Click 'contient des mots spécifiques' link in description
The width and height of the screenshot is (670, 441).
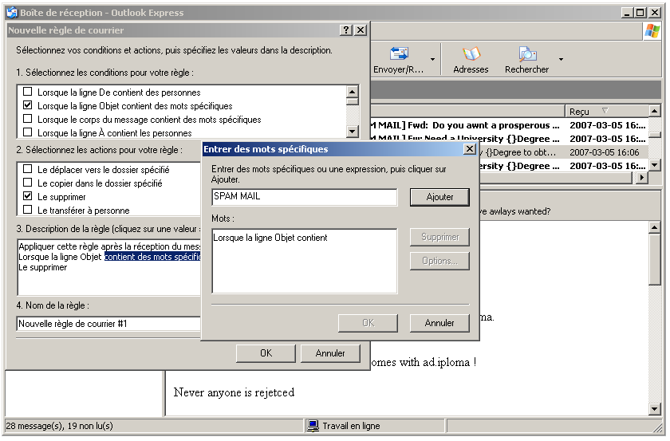coord(152,257)
